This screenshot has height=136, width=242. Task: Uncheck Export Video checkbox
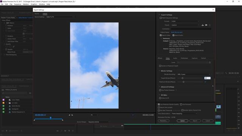click(161, 35)
